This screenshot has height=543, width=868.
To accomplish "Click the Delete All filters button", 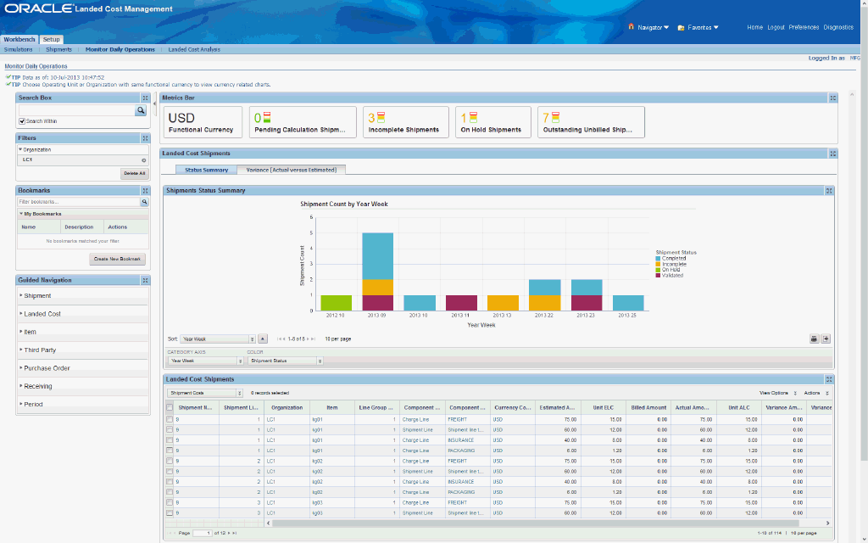I will 135,173.
